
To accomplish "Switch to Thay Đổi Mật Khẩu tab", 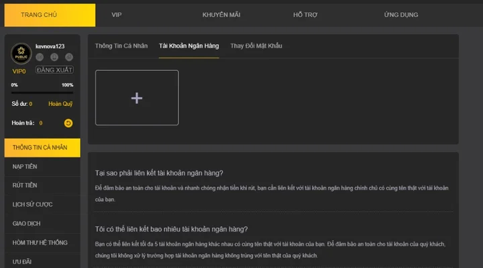I will click(256, 46).
